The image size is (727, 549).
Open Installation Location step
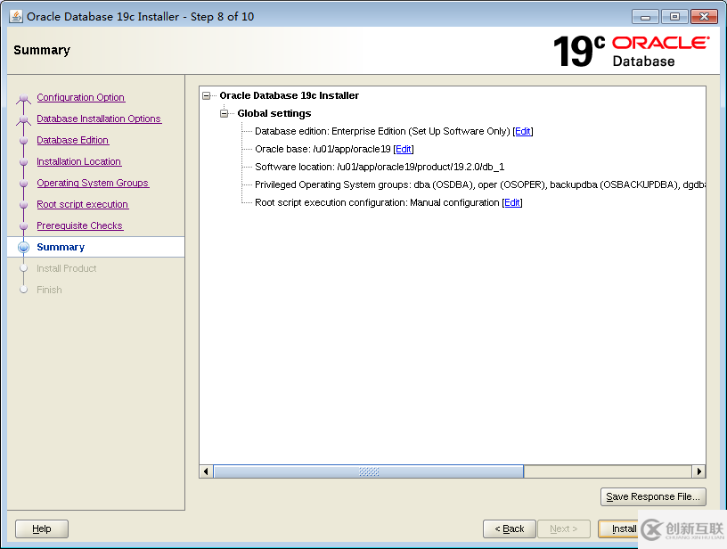78,161
